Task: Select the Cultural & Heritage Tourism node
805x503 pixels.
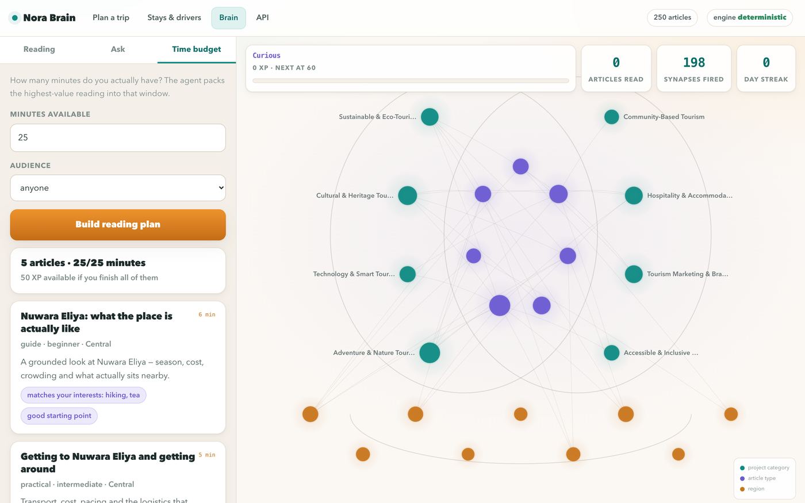Action: click(408, 195)
